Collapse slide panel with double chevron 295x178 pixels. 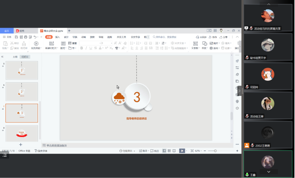coord(2,57)
